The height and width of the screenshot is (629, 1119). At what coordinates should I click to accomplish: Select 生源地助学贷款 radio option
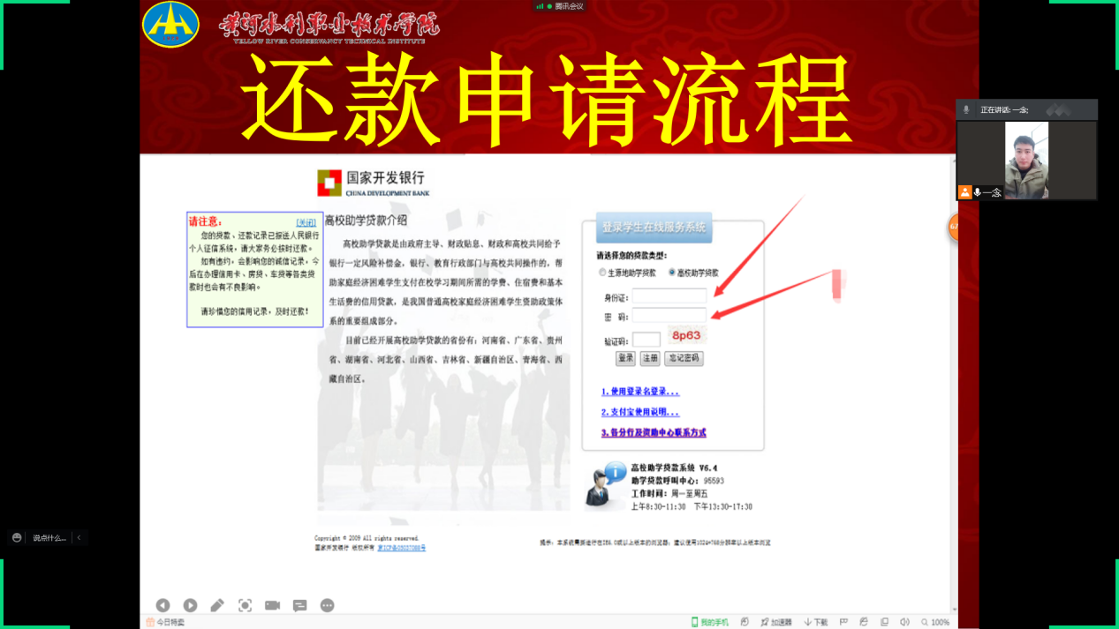click(x=603, y=273)
